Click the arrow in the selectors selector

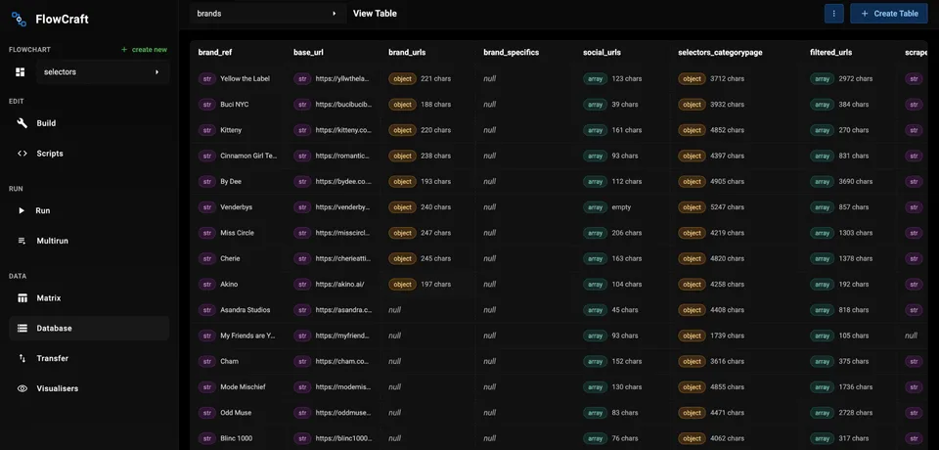point(157,72)
